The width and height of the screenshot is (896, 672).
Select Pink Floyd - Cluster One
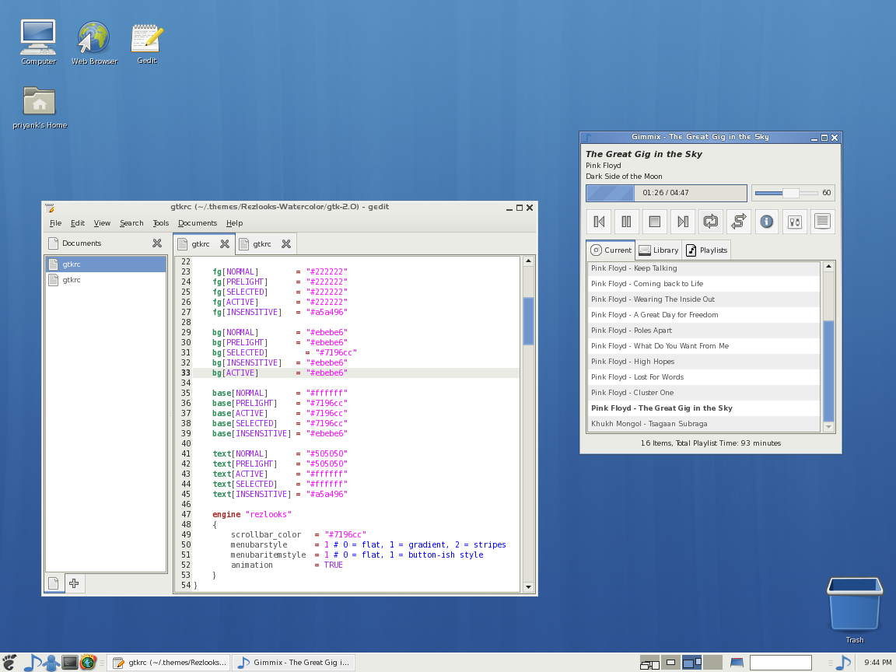[x=703, y=393]
